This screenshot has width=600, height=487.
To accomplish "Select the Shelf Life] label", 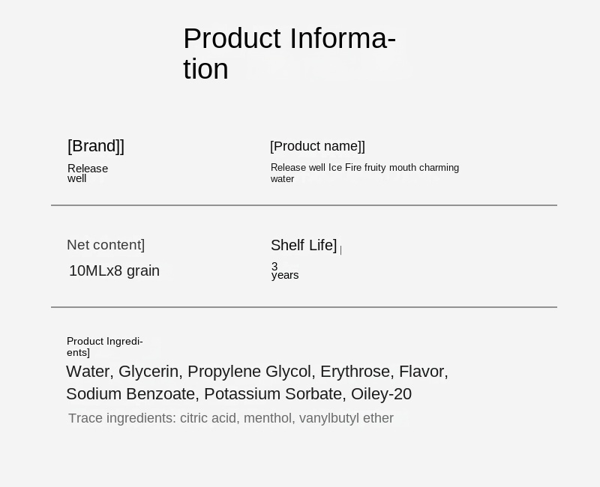I will click(304, 245).
